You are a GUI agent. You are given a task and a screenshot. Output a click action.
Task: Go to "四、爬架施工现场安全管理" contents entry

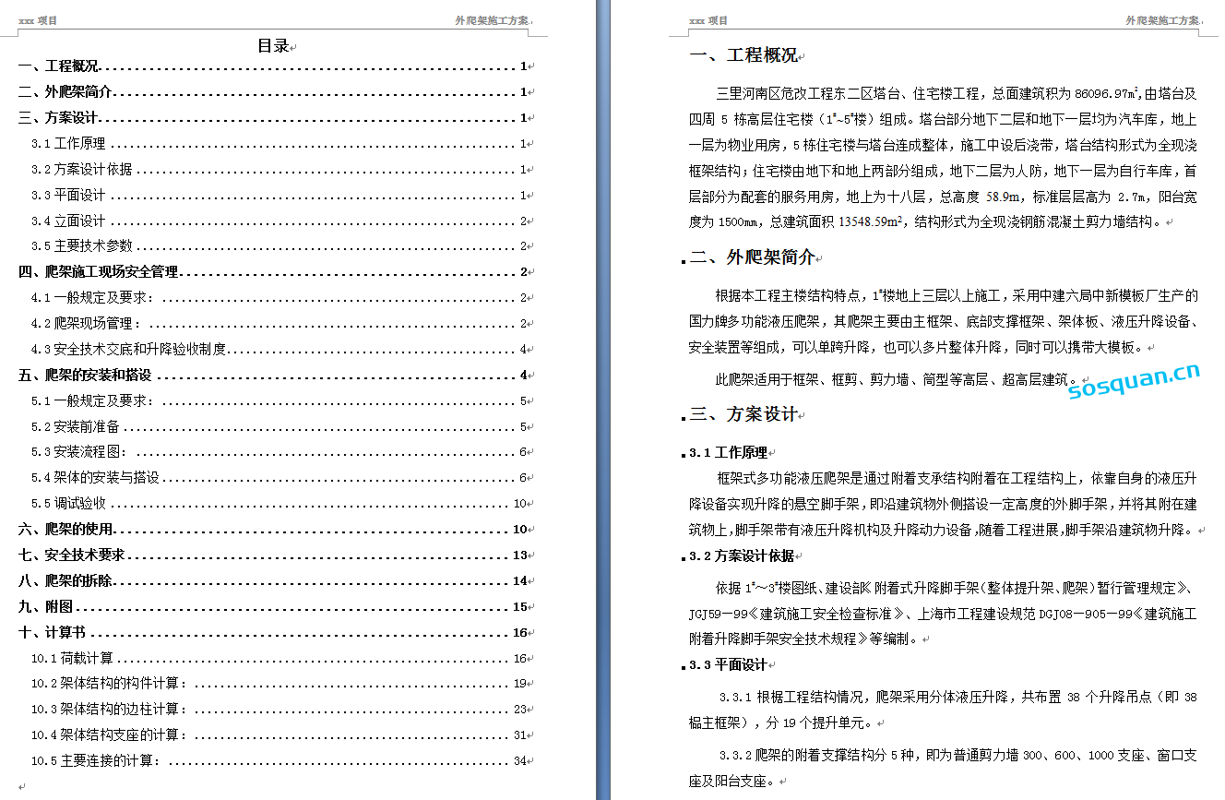coord(99,272)
